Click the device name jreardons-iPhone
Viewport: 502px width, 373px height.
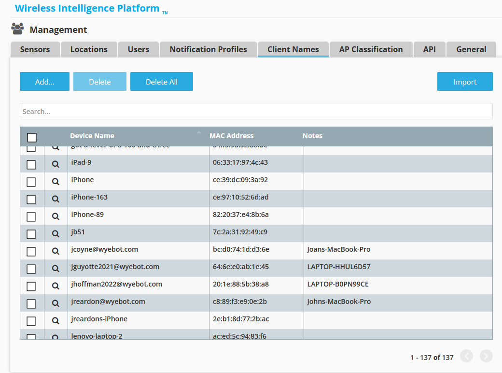(x=99, y=319)
